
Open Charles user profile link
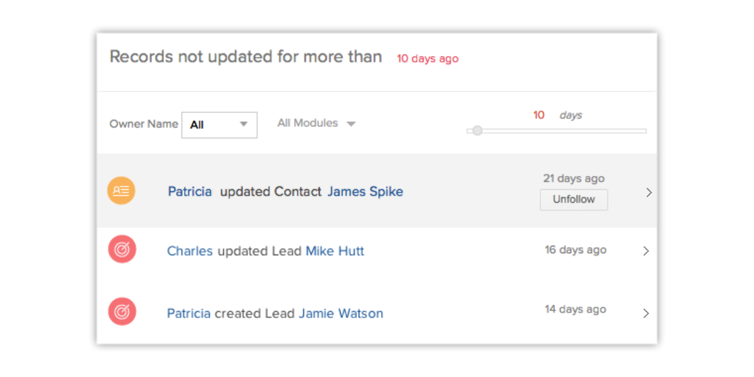190,251
